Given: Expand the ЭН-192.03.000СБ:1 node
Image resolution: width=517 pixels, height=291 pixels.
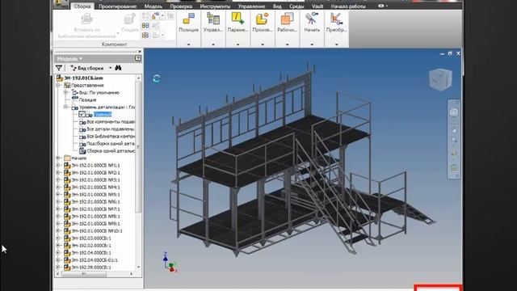Looking at the screenshot, I should pyautogui.click(x=58, y=238).
